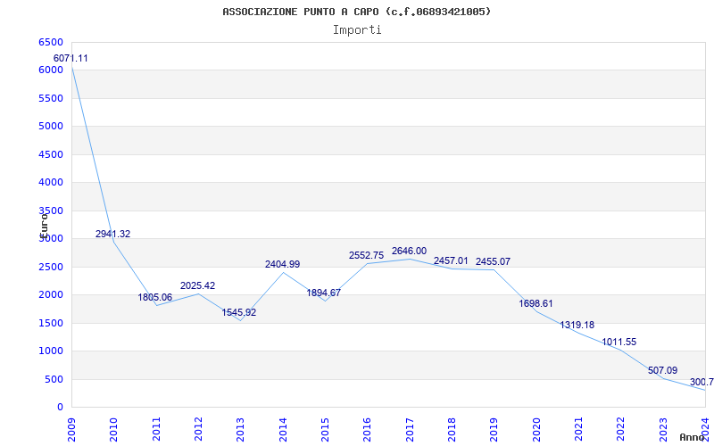
Task: Select the 1698.61 data label
Action: pyautogui.click(x=536, y=303)
